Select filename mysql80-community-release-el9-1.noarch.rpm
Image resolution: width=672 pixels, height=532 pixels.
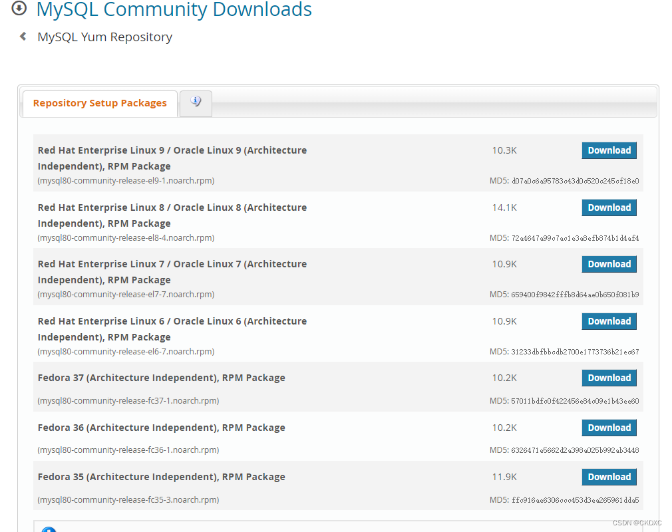tap(126, 181)
